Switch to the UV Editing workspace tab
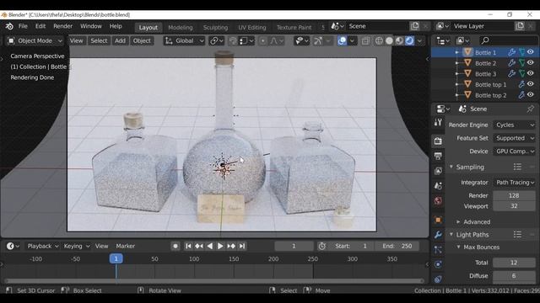Image resolution: width=540 pixels, height=303 pixels. coord(252,27)
